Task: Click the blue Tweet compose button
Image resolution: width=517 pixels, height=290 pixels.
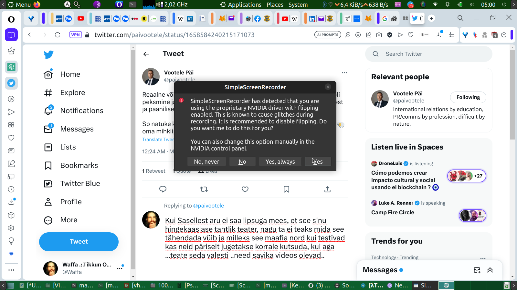Action: tap(79, 242)
